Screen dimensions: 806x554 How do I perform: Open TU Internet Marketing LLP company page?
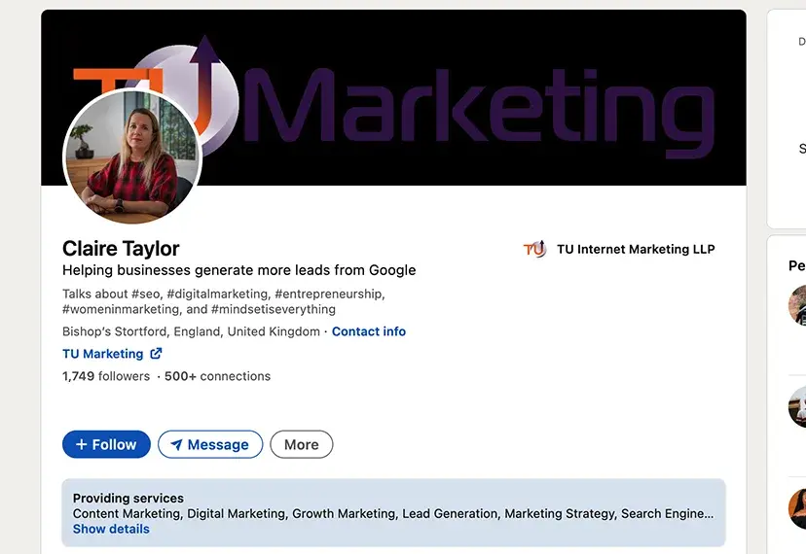(x=636, y=249)
